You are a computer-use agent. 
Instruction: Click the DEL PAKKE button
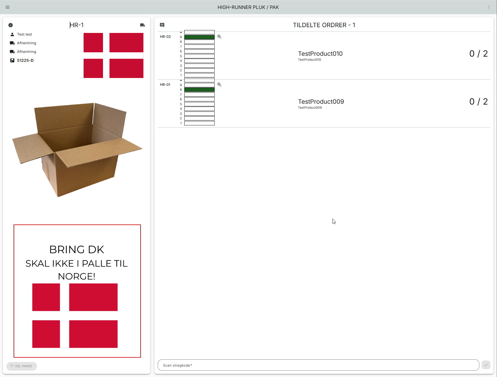(22, 366)
